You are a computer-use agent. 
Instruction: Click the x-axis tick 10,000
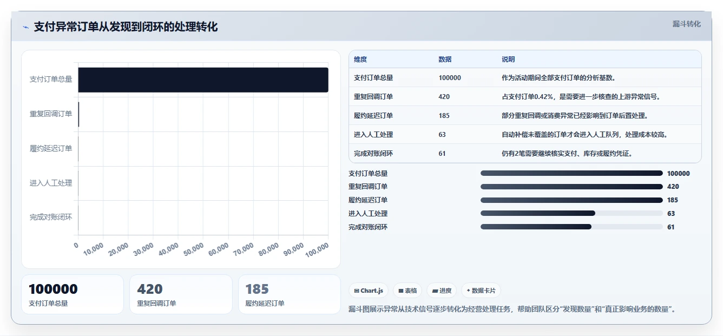(x=93, y=249)
